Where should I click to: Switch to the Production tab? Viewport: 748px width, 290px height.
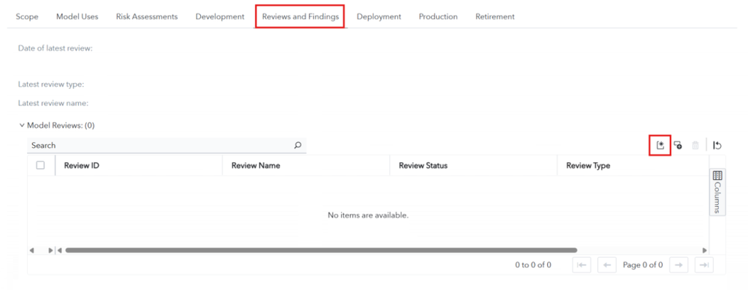[438, 16]
